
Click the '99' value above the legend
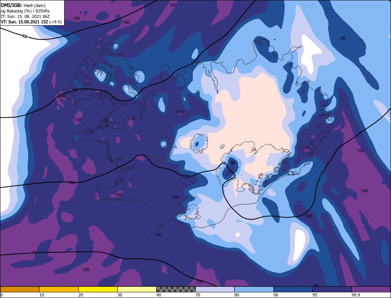[316, 285]
